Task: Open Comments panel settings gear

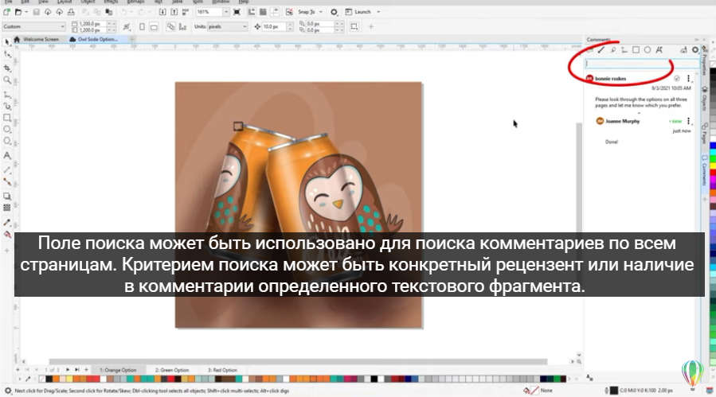Action: 695,50
